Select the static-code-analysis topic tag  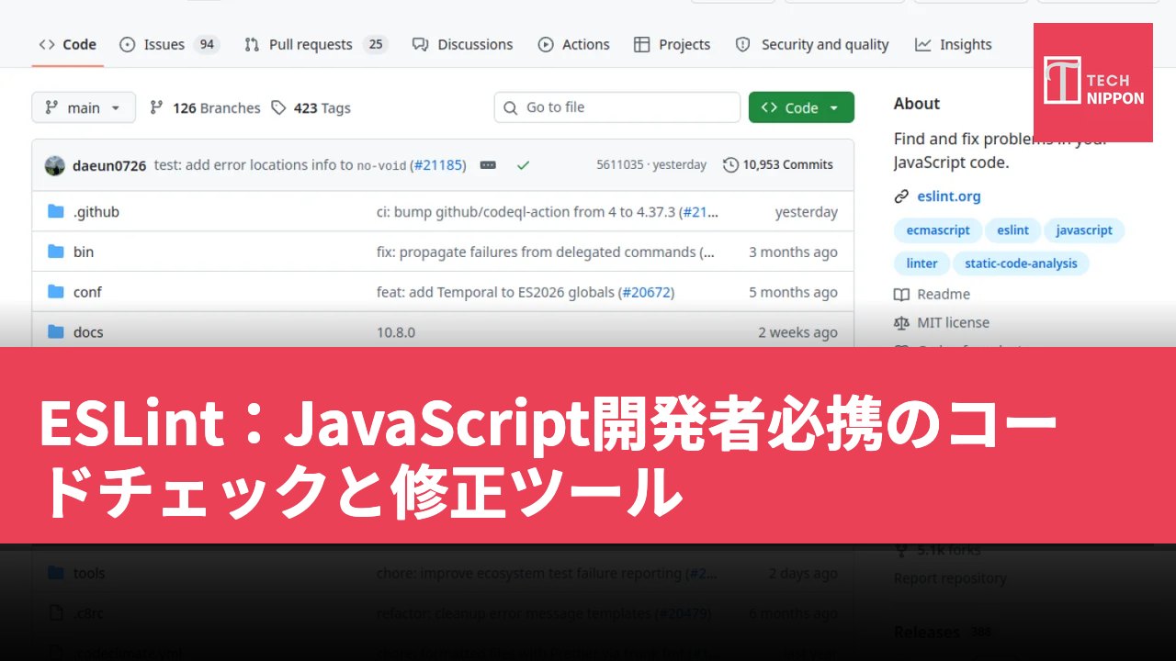coord(1021,263)
